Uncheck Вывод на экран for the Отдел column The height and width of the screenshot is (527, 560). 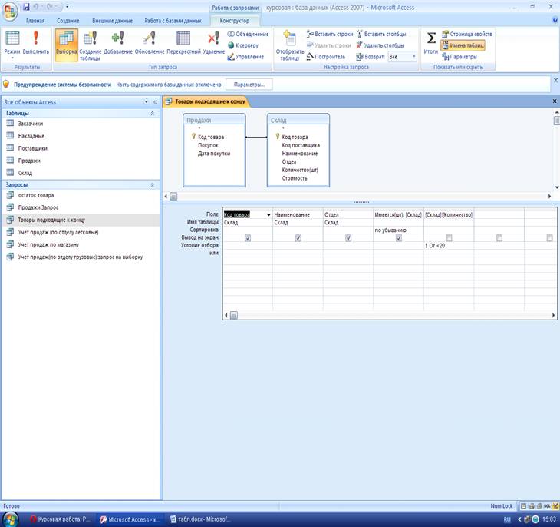348,238
